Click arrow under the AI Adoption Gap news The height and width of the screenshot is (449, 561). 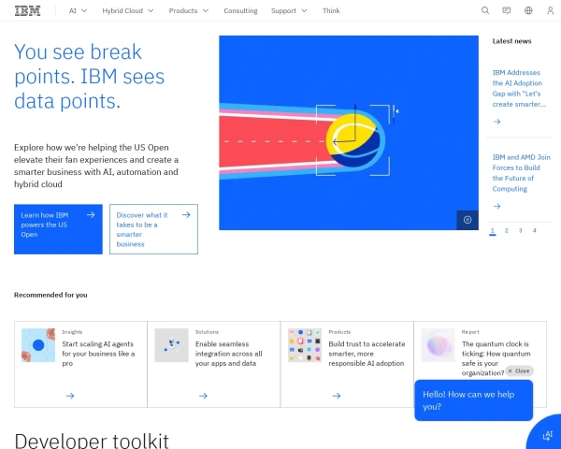[x=497, y=122]
